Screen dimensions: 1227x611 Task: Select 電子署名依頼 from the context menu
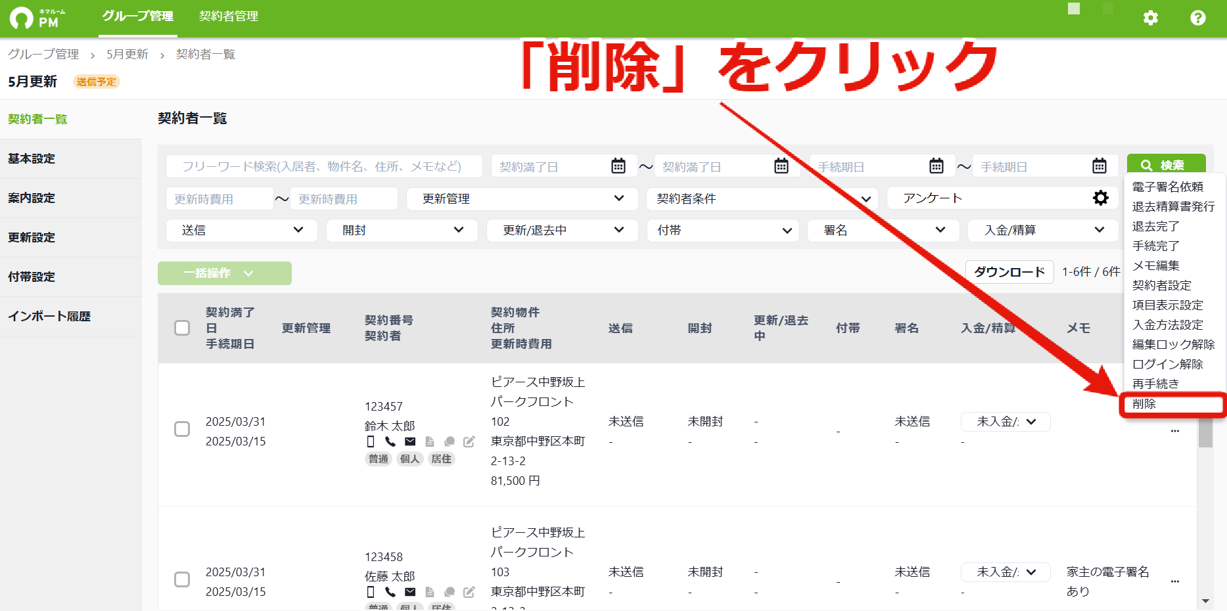pos(1167,187)
